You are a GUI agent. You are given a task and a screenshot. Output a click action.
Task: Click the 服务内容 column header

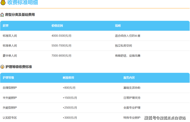[x=129, y=78]
